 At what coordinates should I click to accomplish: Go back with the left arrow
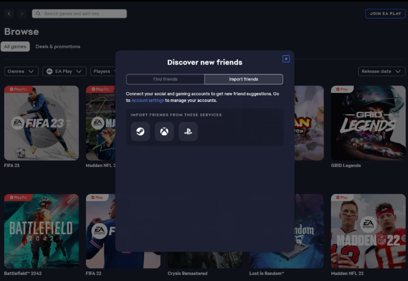(9, 14)
